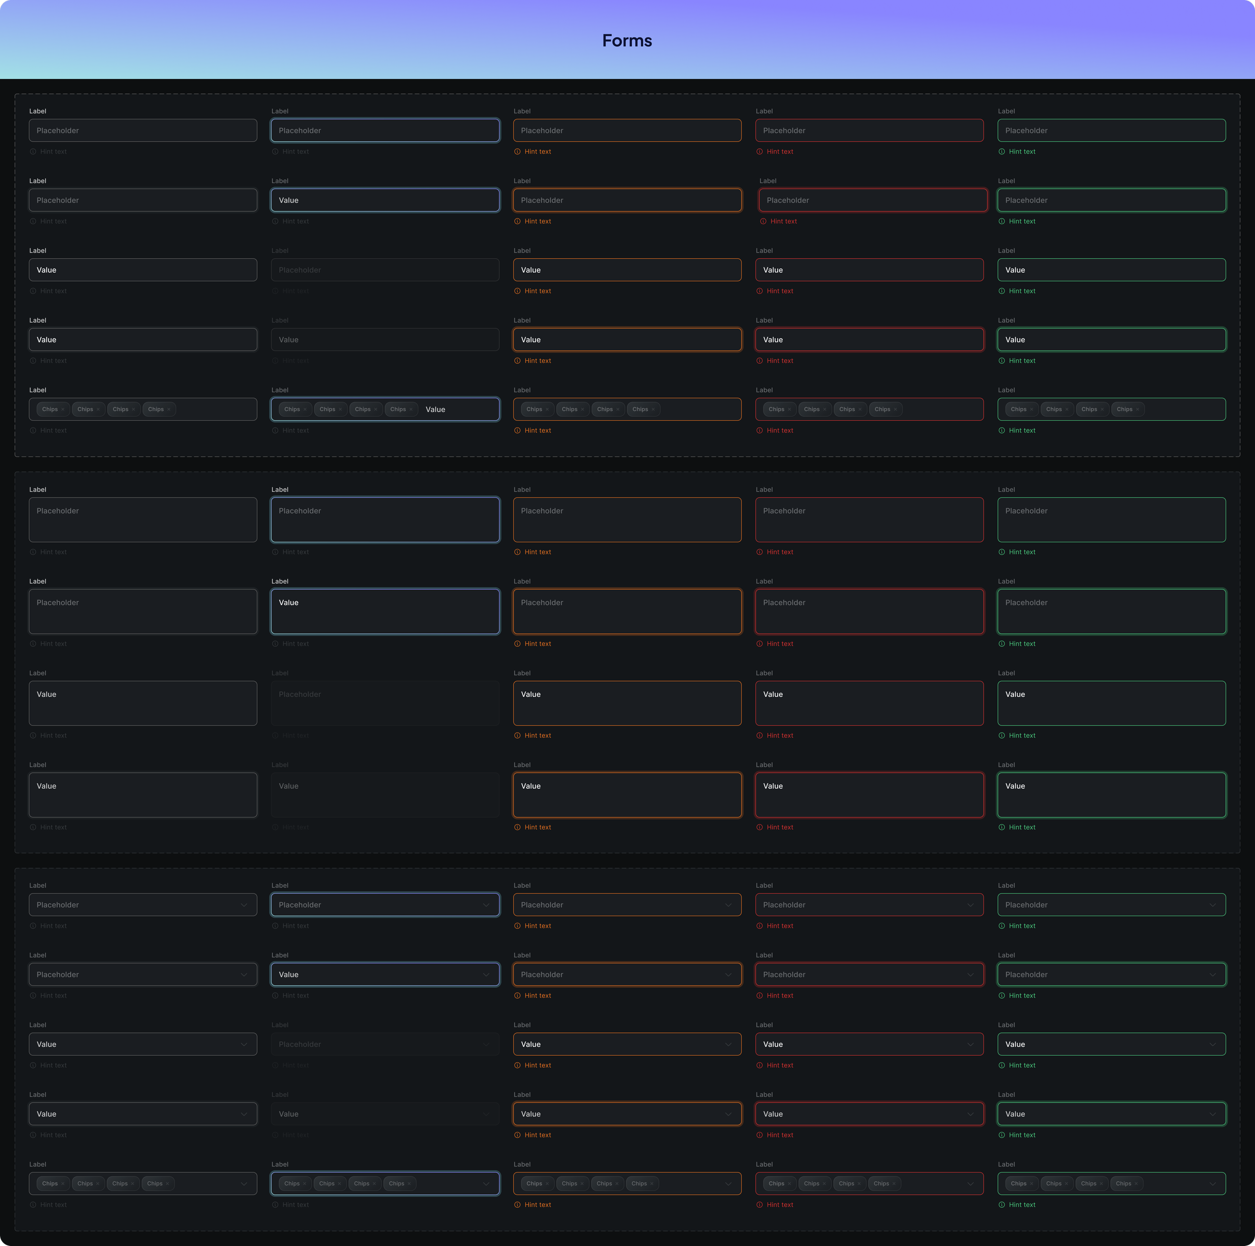
Task: Open chevron of blue-focused dropdown showing Value
Action: [486, 974]
